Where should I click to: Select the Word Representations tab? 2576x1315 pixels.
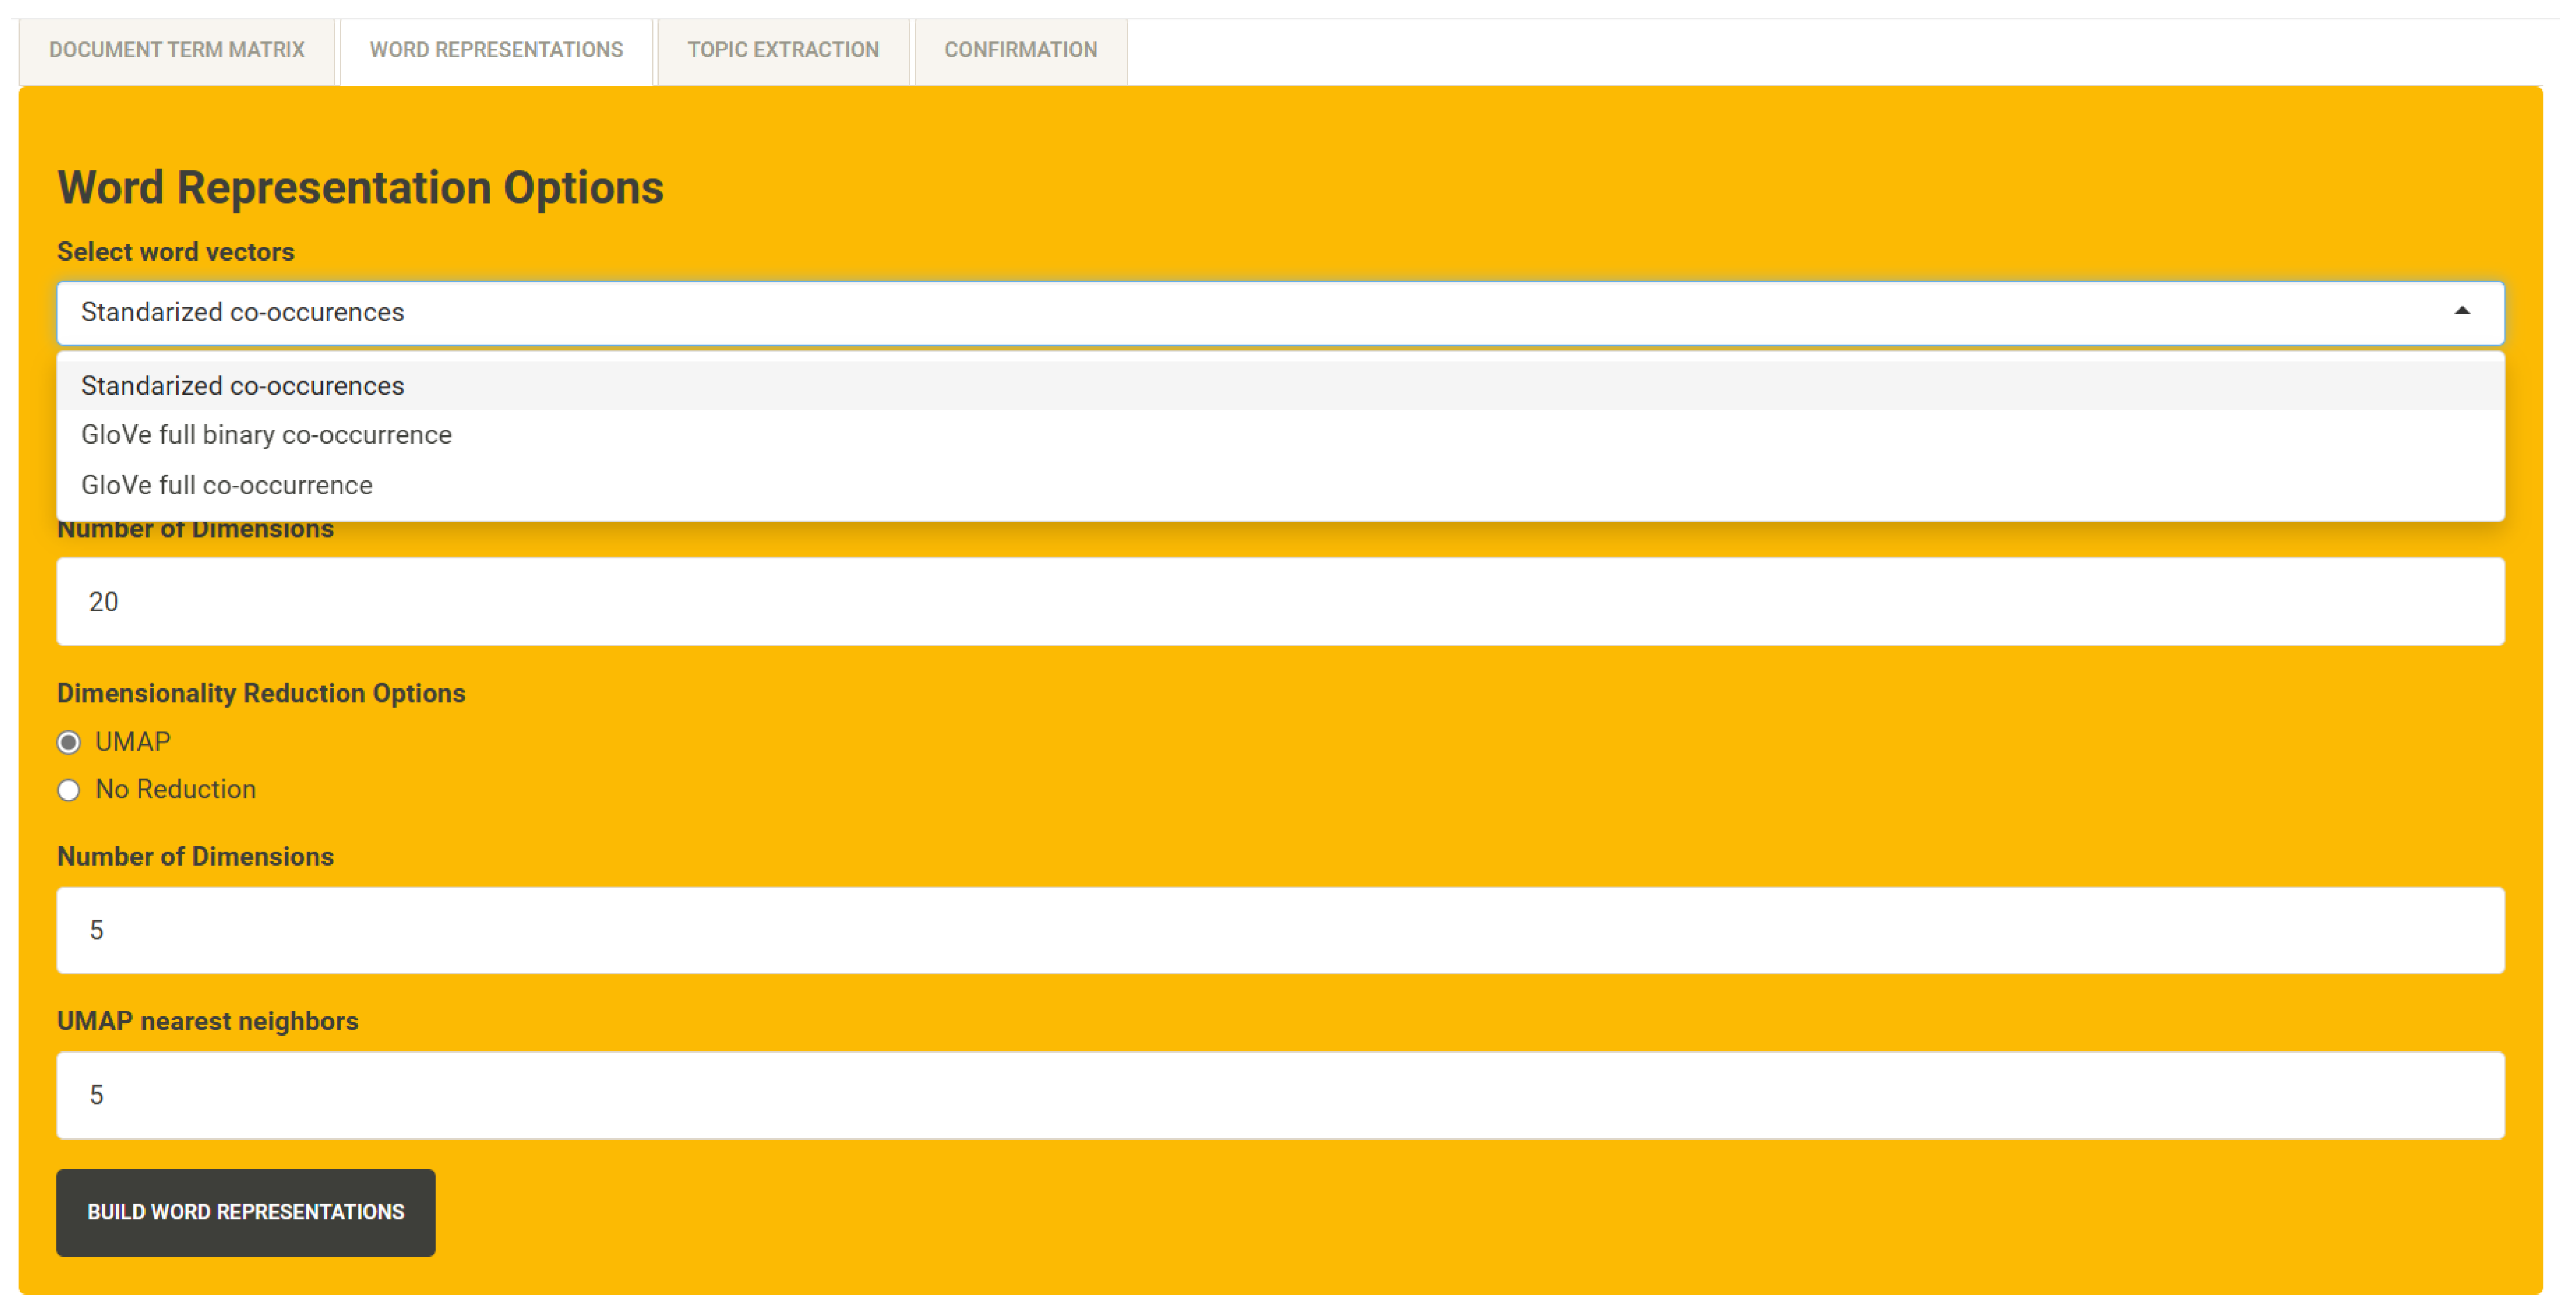tap(496, 50)
